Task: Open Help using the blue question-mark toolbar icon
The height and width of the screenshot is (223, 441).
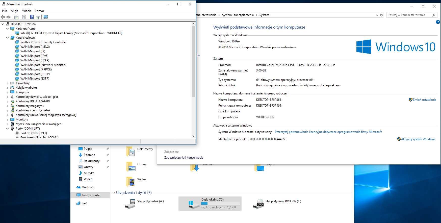Action: [32, 17]
